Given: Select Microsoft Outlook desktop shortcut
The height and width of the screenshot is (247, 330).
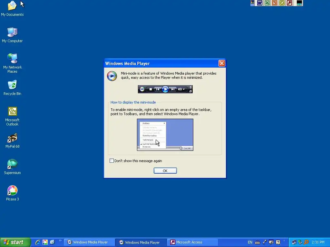Looking at the screenshot, I should click(12, 116).
